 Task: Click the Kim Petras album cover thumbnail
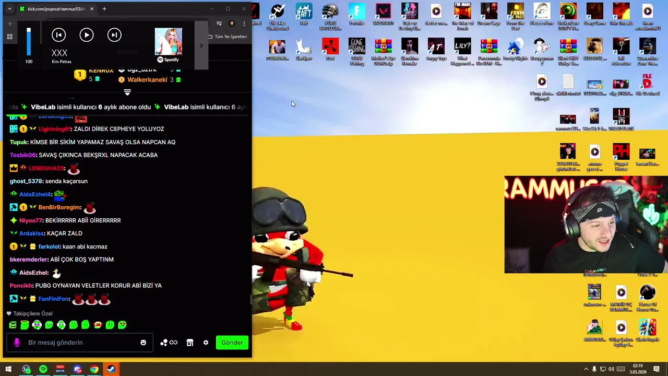(168, 42)
